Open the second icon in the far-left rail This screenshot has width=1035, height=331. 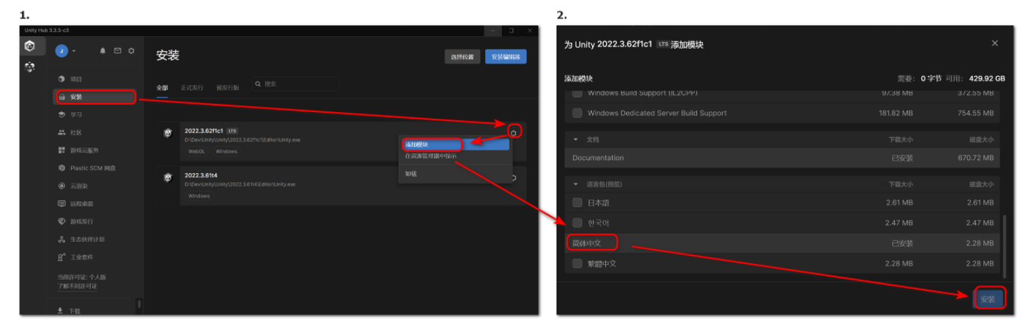tap(30, 67)
